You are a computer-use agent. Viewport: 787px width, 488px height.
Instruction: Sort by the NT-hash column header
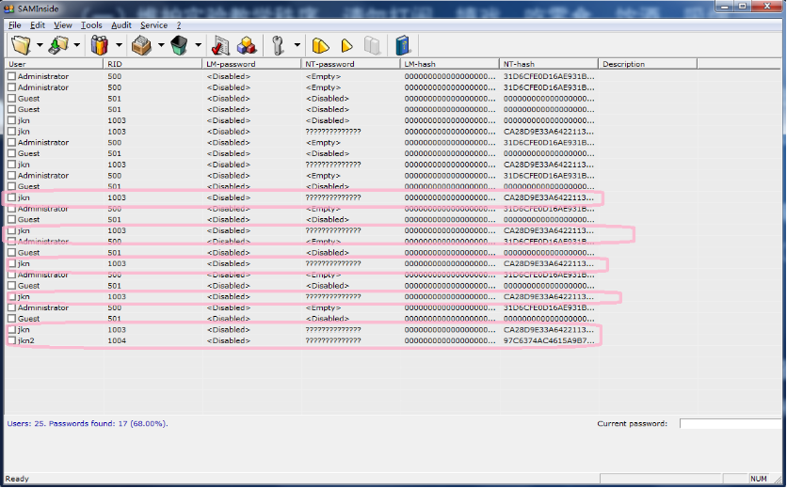pyautogui.click(x=549, y=64)
